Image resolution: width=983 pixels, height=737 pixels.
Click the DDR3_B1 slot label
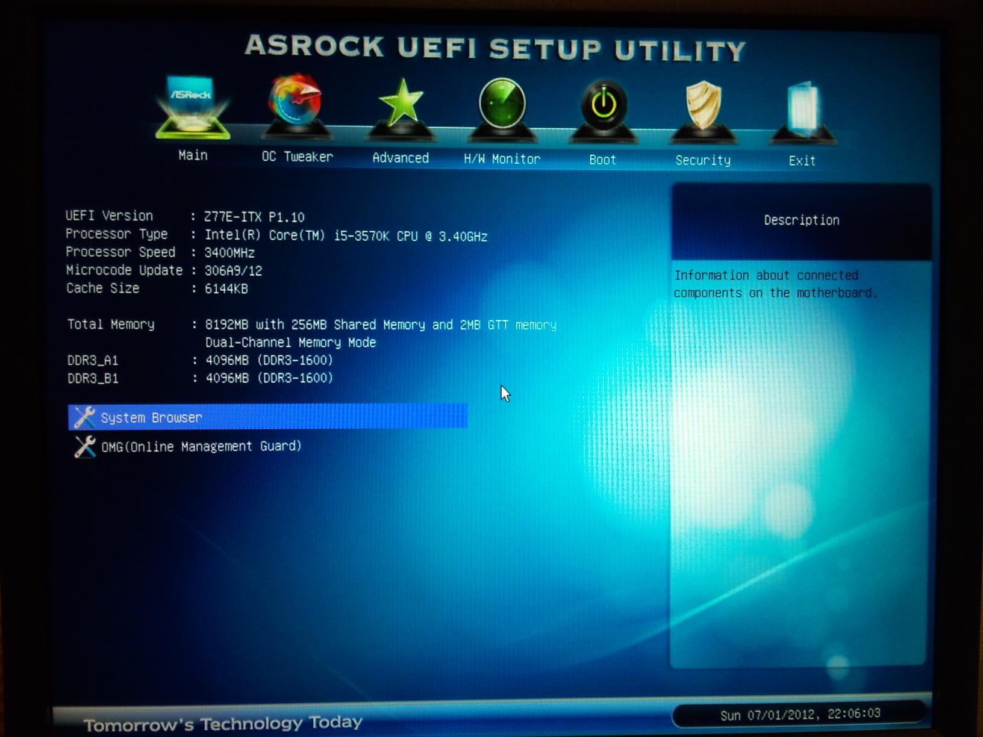coord(93,378)
